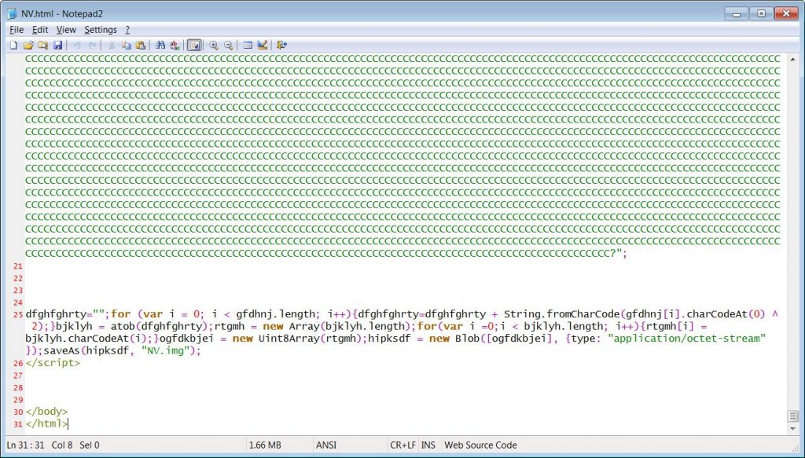Click the "NV.img" string in code
This screenshot has width=805, height=458.
pyautogui.click(x=165, y=351)
